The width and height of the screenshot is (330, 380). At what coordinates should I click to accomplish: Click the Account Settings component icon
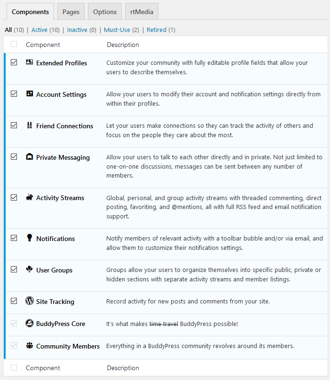tap(30, 93)
